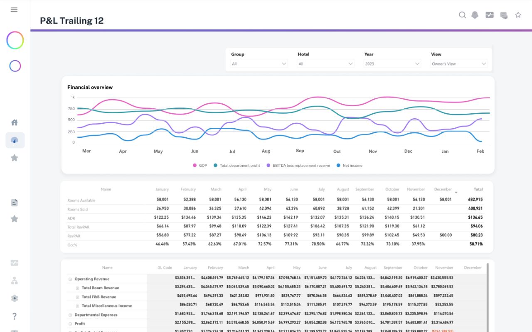
Task: Expand the Total Room Revenue row
Action: (77, 288)
